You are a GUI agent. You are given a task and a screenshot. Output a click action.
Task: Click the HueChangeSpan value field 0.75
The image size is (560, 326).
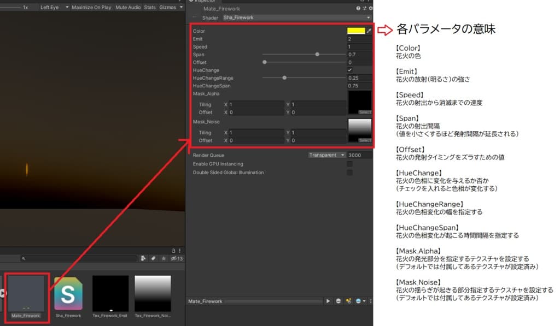tap(359, 86)
